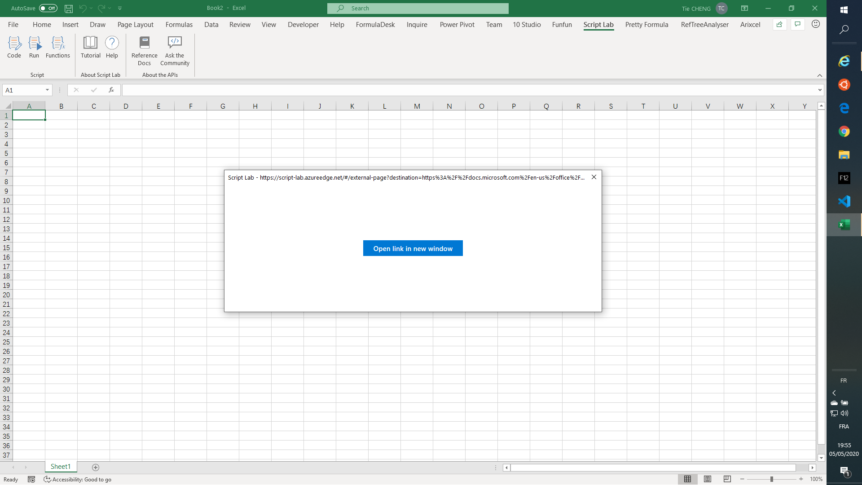Click the Tie CHENG account button
The width and height of the screenshot is (862, 485).
(704, 8)
